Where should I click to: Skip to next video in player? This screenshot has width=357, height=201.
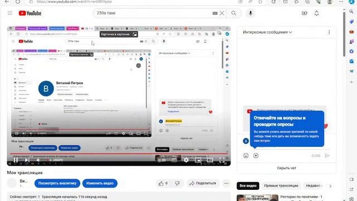pos(27,160)
